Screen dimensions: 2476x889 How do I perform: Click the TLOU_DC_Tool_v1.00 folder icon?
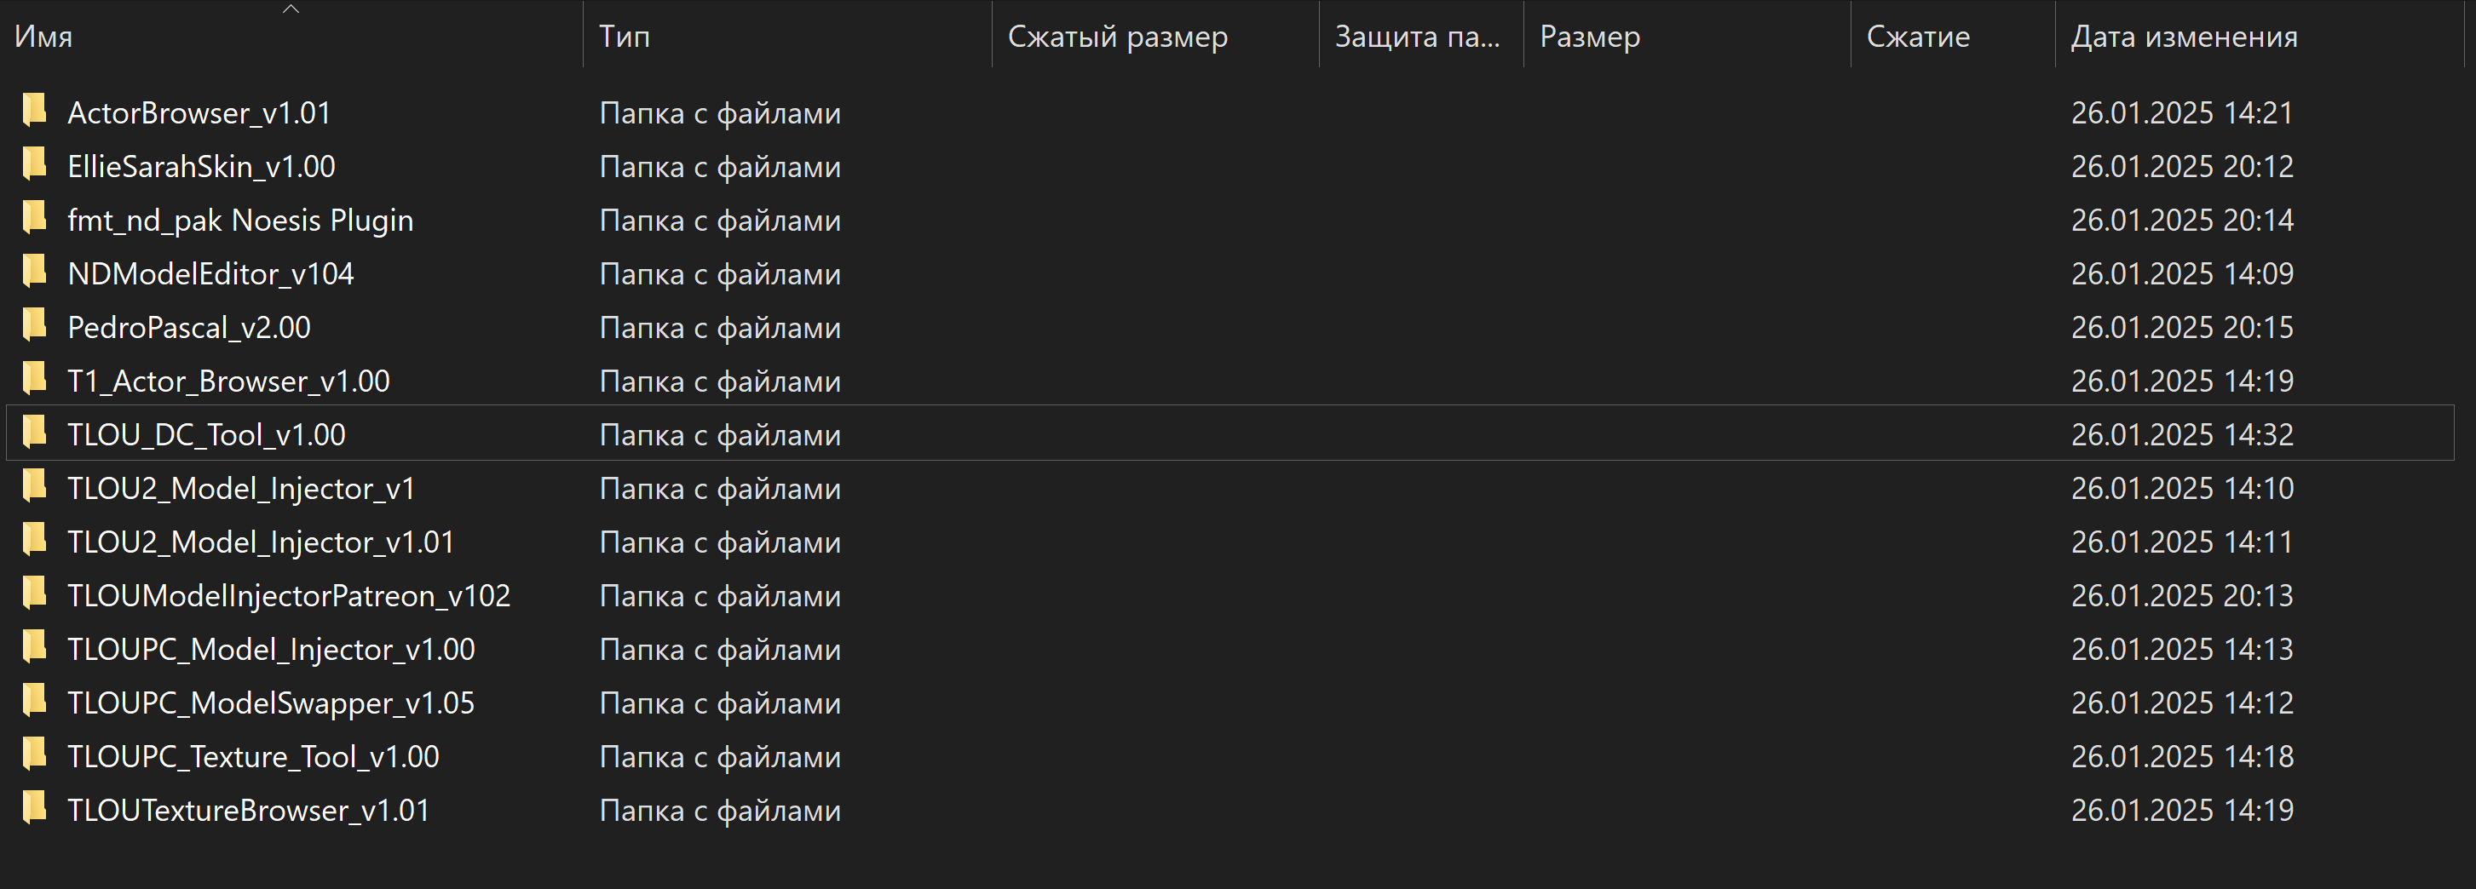pyautogui.click(x=35, y=433)
